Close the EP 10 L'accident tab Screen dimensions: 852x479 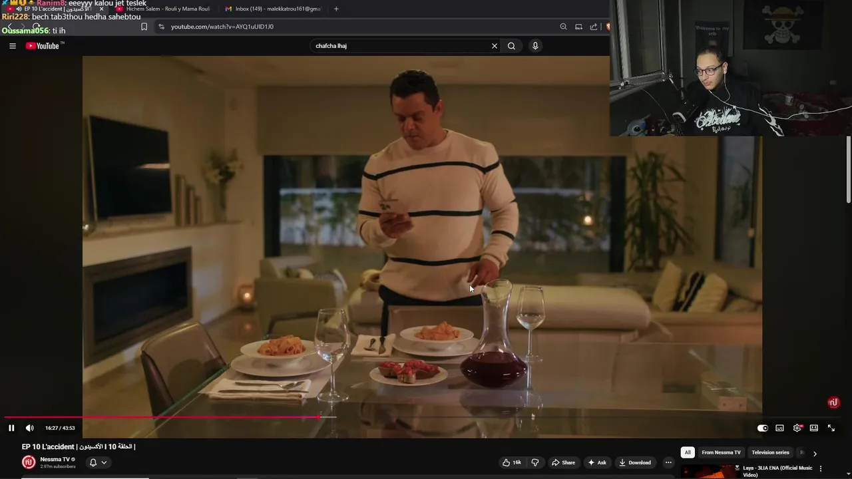pyautogui.click(x=101, y=9)
